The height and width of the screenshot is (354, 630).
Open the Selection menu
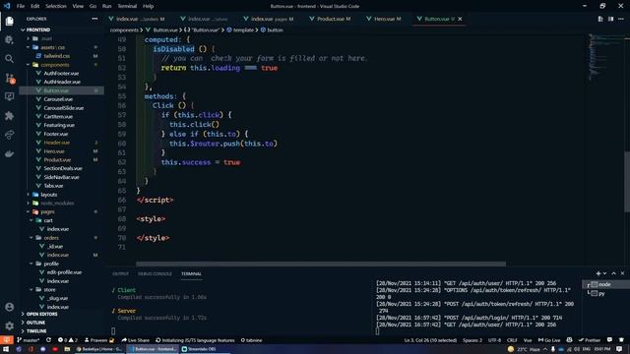point(56,6)
